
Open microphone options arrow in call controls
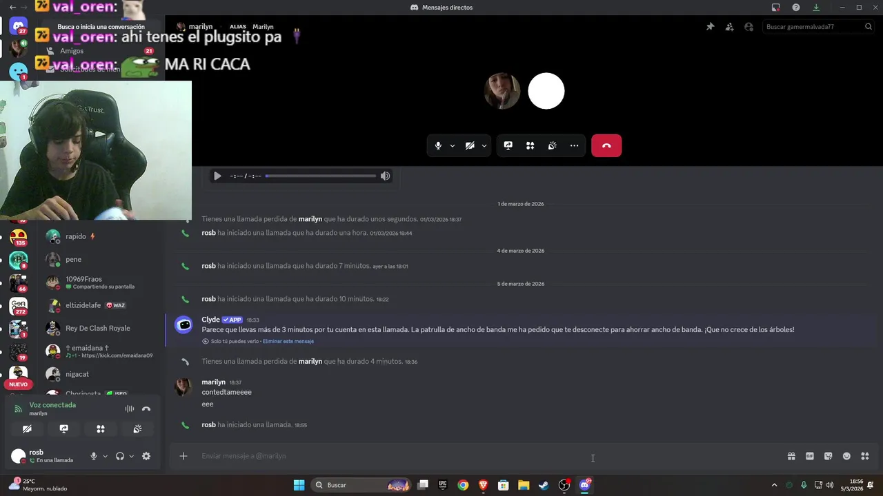(x=453, y=146)
